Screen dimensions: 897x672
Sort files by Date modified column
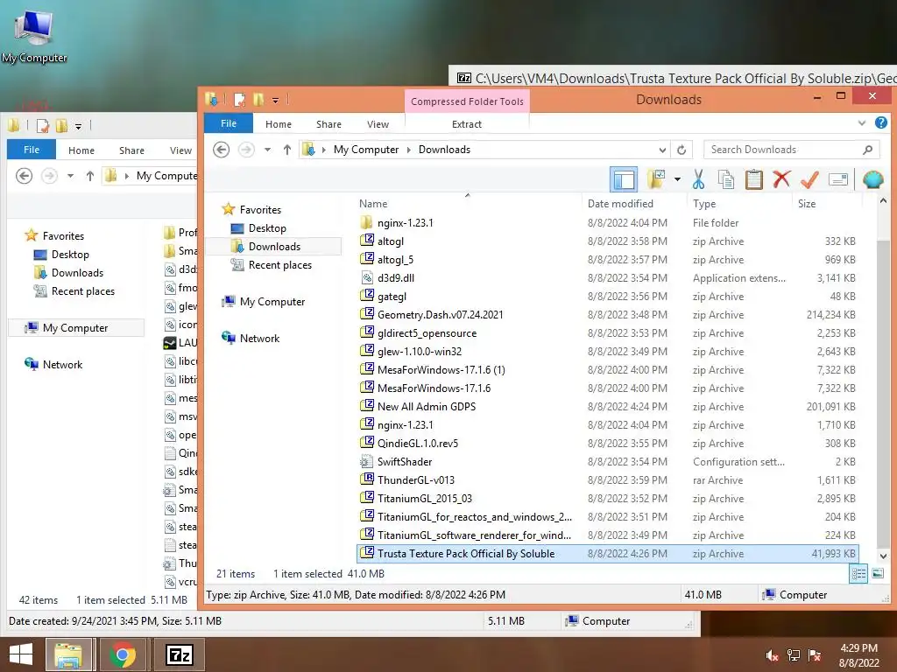[x=620, y=203]
